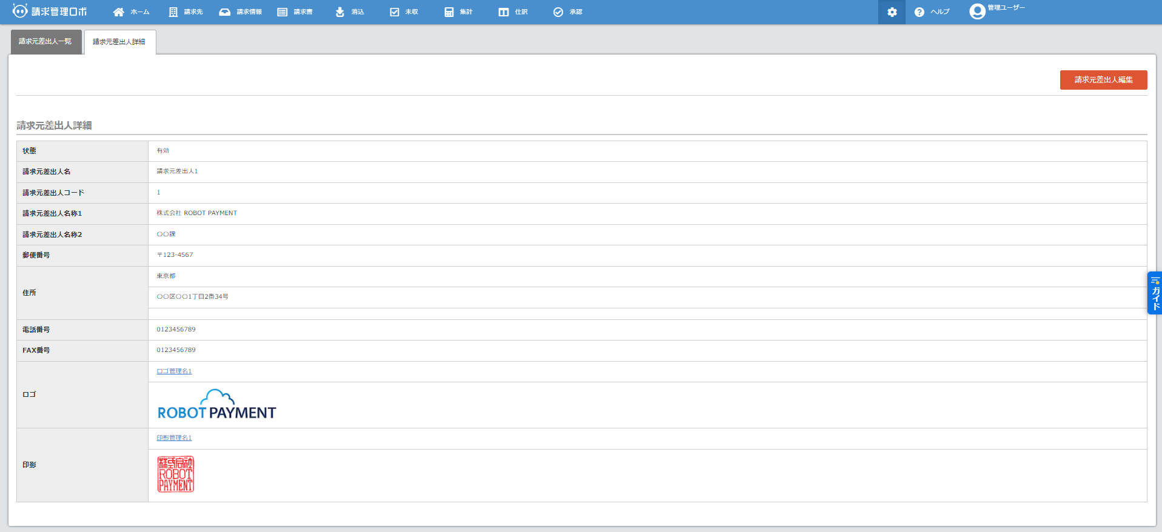Click the ROBOT PAYMENT logo image
The image size is (1162, 532).
(216, 405)
